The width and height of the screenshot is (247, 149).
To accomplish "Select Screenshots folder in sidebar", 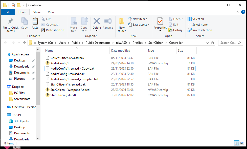I will point(20,99).
